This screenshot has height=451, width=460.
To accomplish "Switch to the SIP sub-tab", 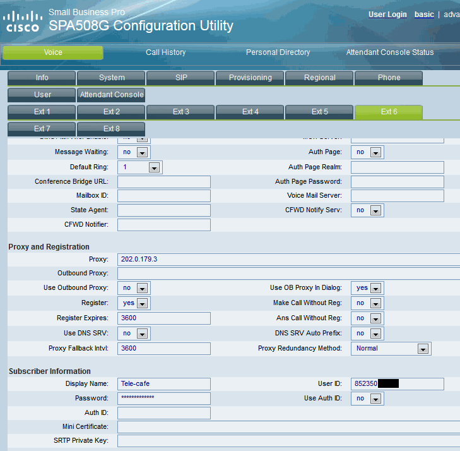I will [x=180, y=78].
